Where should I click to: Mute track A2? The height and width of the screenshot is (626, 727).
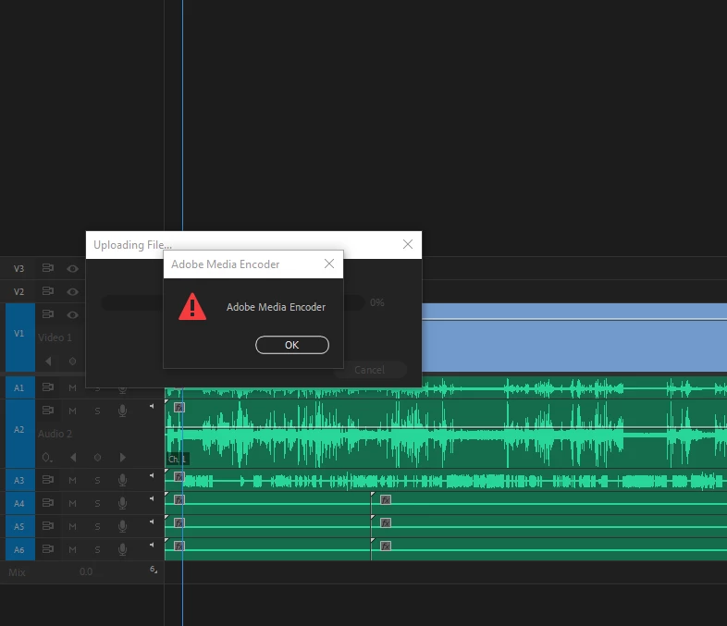(72, 411)
